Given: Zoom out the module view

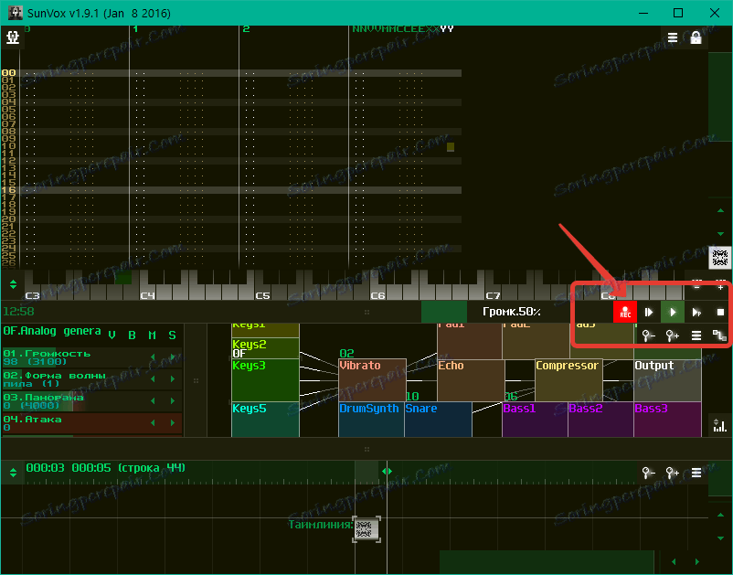Looking at the screenshot, I should pyautogui.click(x=648, y=335).
